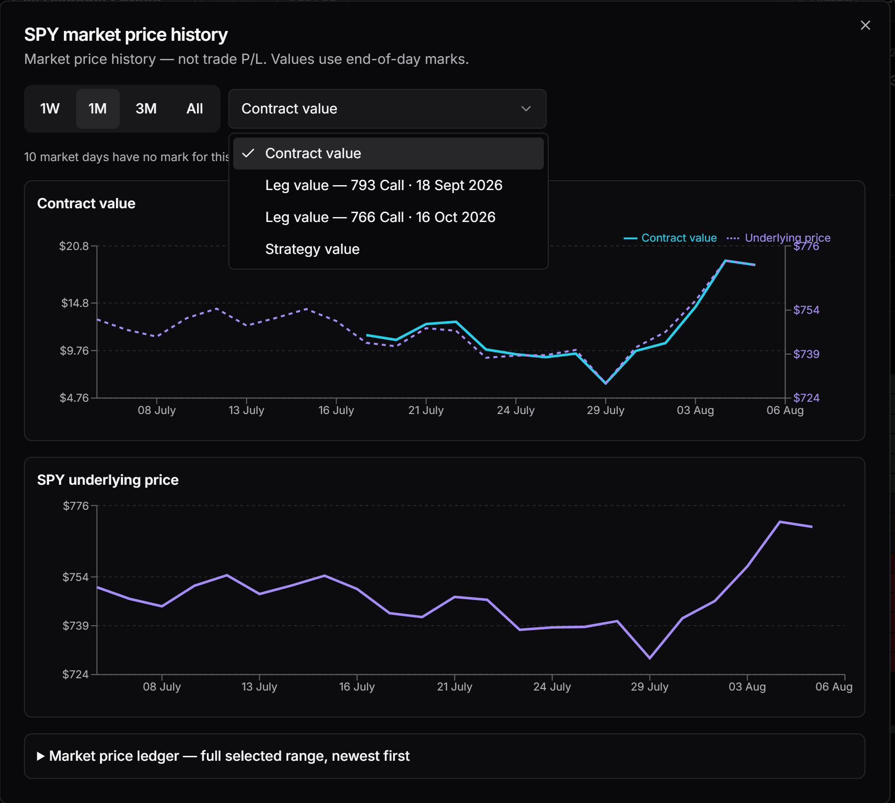Click the 10 market days notice text
Image resolution: width=895 pixels, height=803 pixels.
127,157
